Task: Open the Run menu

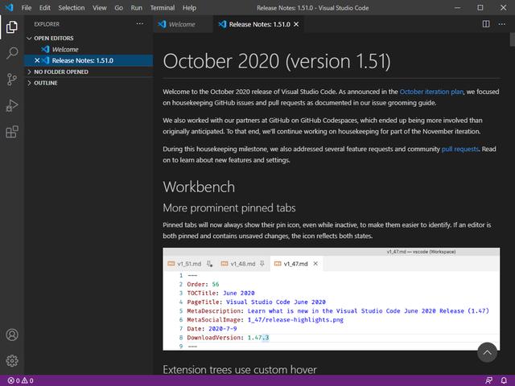Action: (x=136, y=8)
